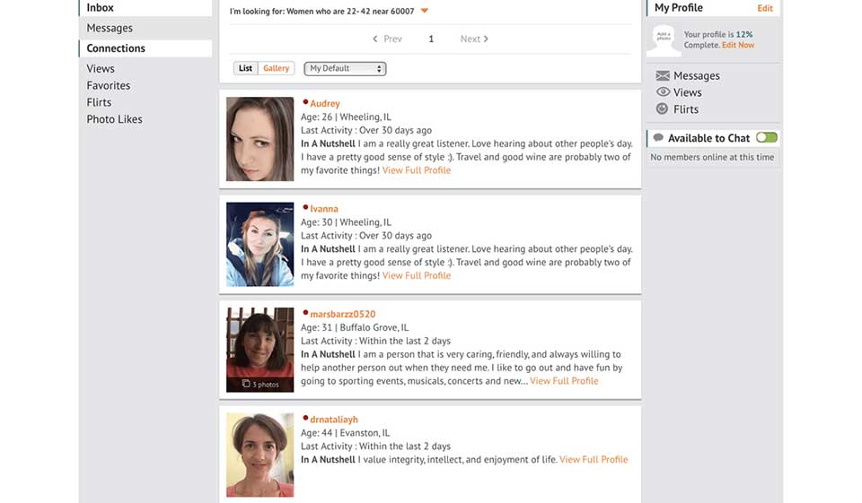Click Edit Now profile completion link

click(738, 45)
